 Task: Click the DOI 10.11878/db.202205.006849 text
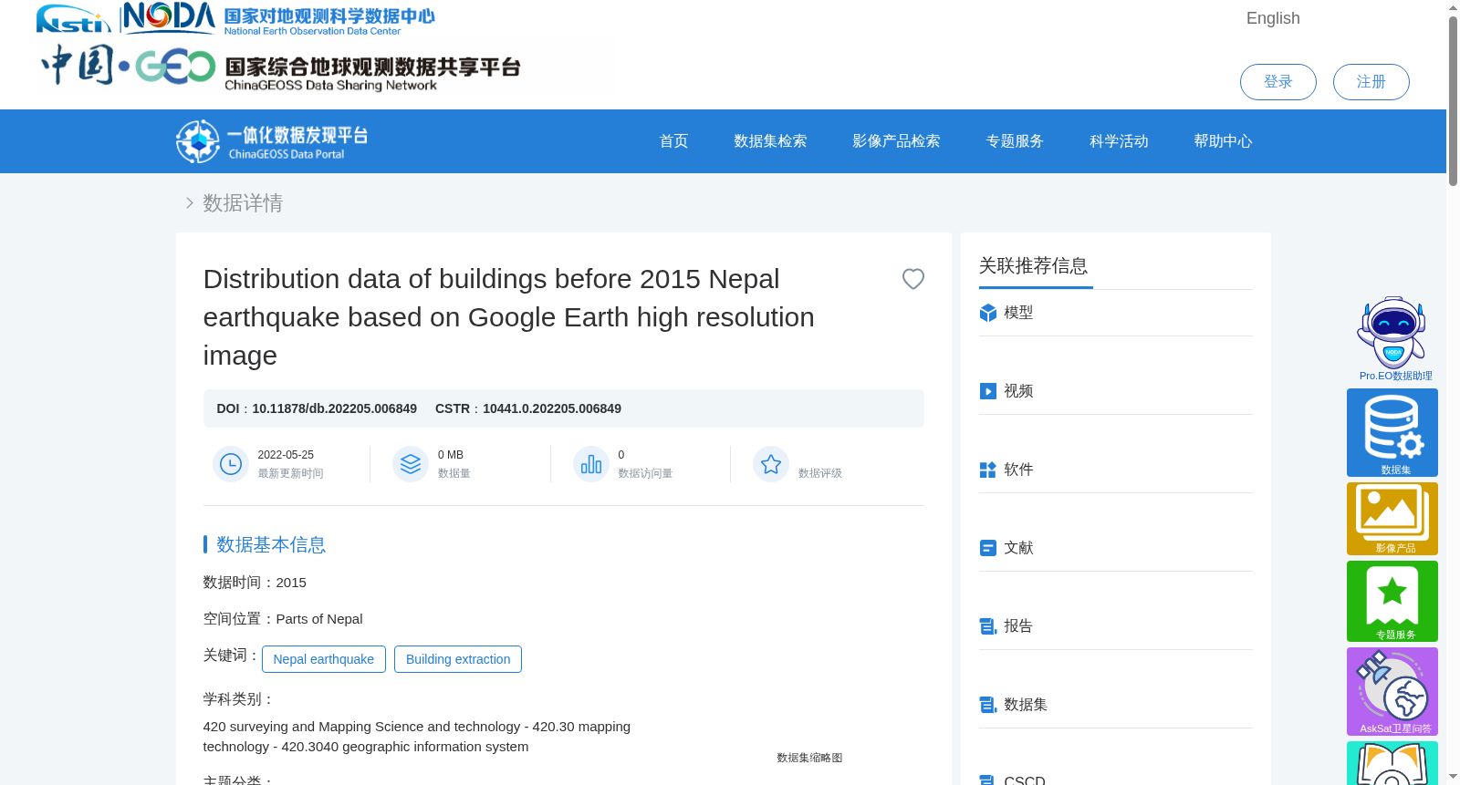(317, 408)
